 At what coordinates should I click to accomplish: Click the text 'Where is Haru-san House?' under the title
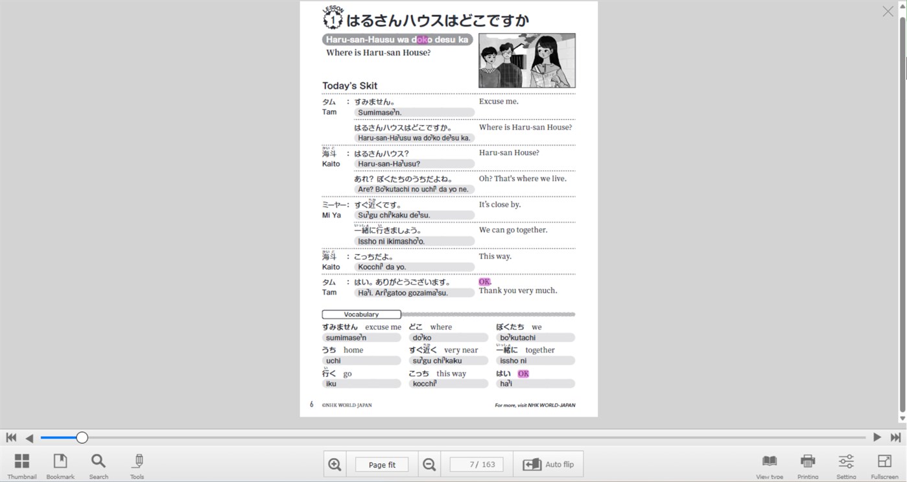pyautogui.click(x=378, y=52)
